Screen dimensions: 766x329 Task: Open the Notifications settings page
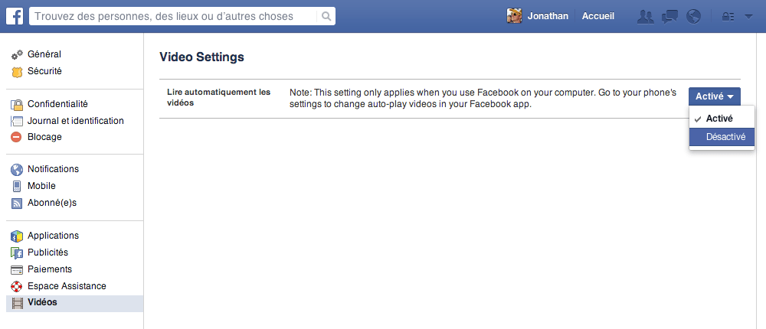pyautogui.click(x=53, y=169)
